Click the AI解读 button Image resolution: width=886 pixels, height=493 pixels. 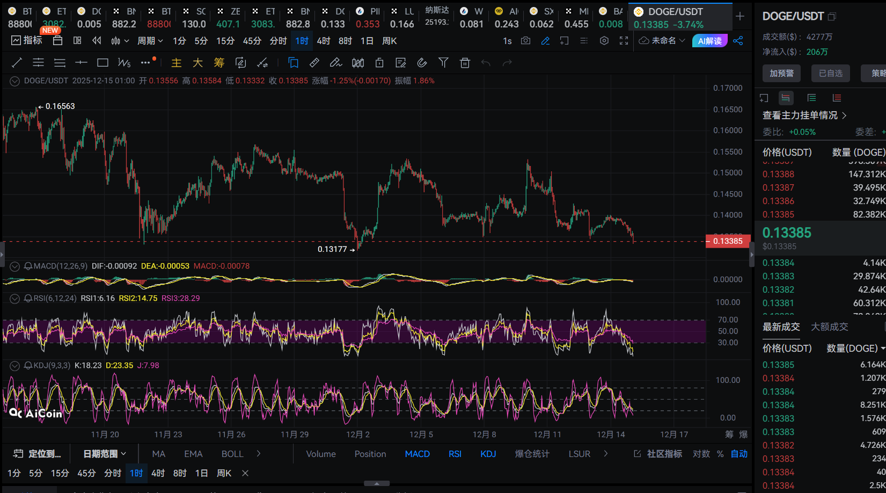tap(709, 41)
